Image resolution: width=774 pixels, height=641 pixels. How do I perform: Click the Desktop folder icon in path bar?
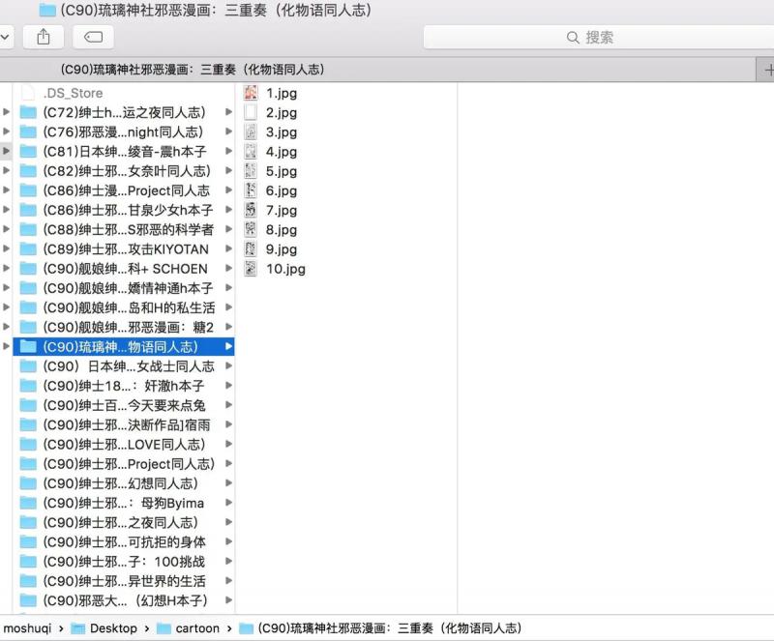click(x=77, y=628)
